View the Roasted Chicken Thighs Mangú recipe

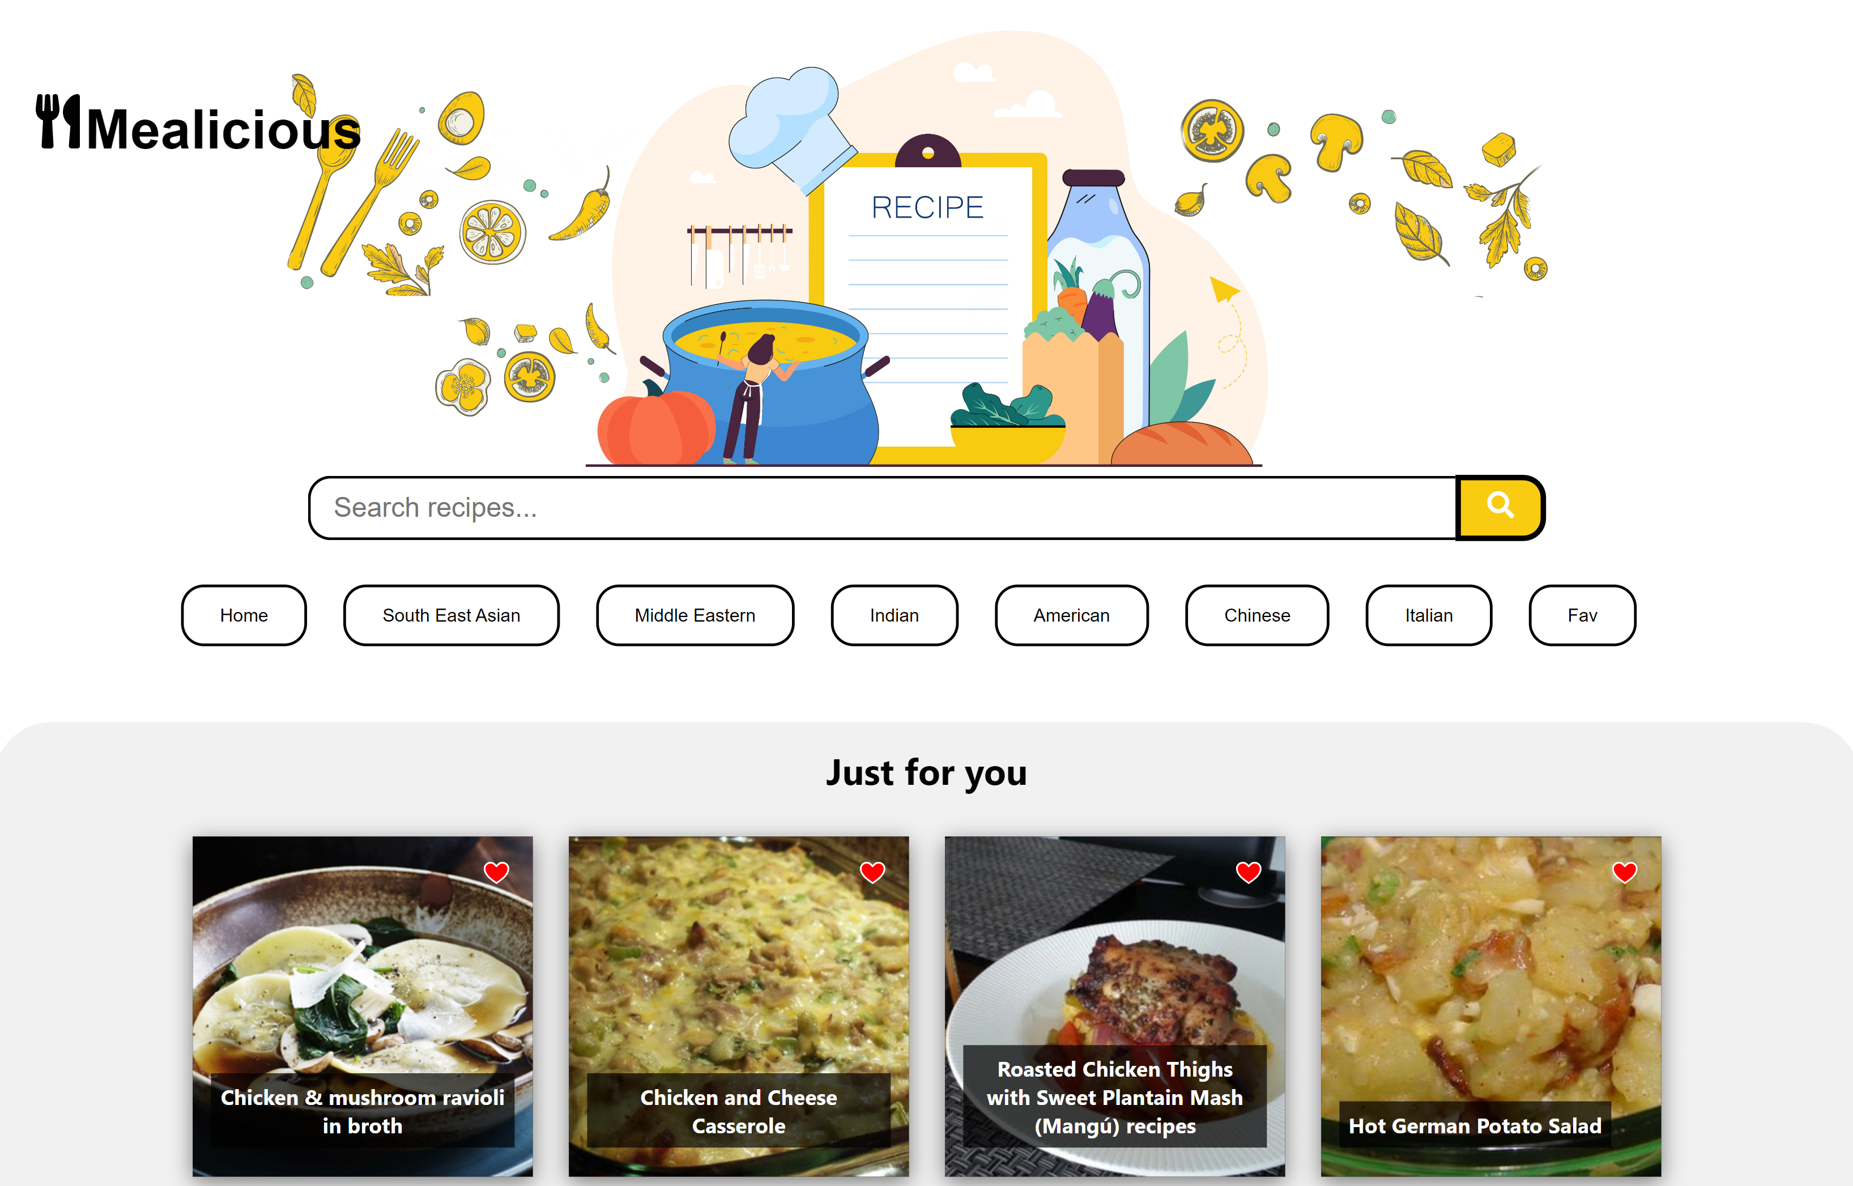click(x=1115, y=1006)
